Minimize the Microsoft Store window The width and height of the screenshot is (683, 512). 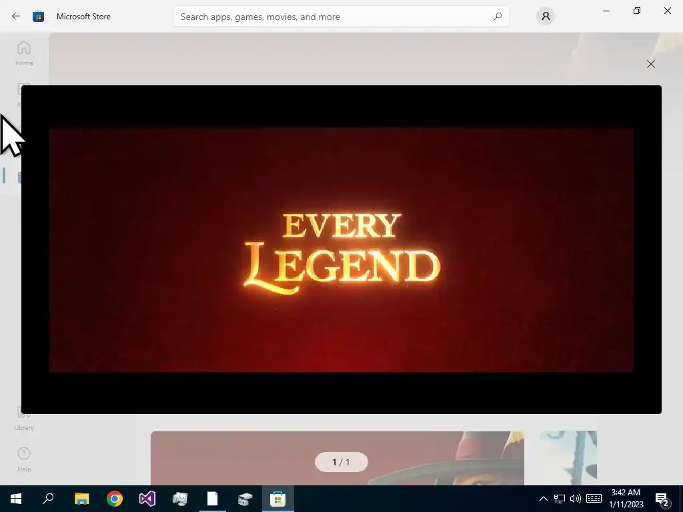[x=606, y=11]
